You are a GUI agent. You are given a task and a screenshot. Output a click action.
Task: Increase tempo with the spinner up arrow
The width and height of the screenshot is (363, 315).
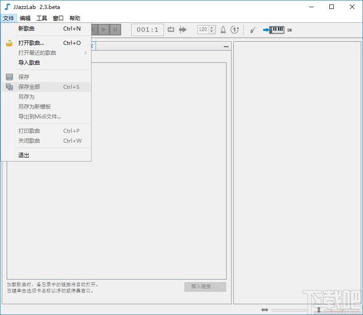click(x=212, y=27)
